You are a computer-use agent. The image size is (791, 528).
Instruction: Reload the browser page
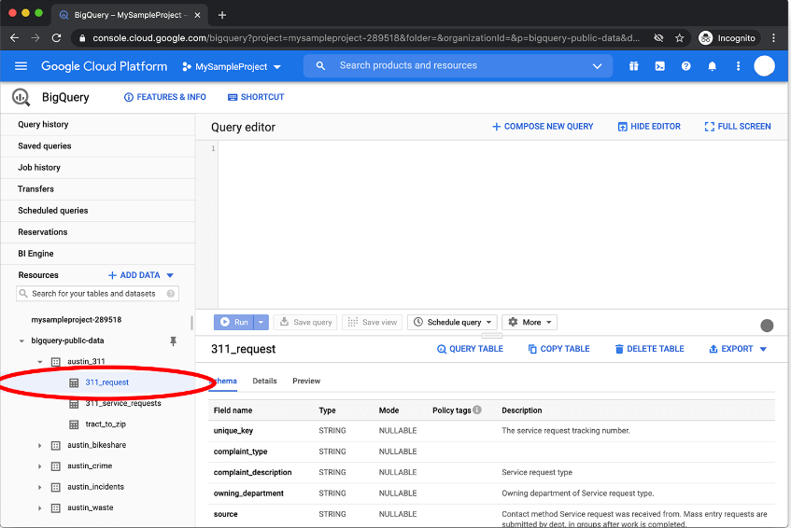[56, 38]
